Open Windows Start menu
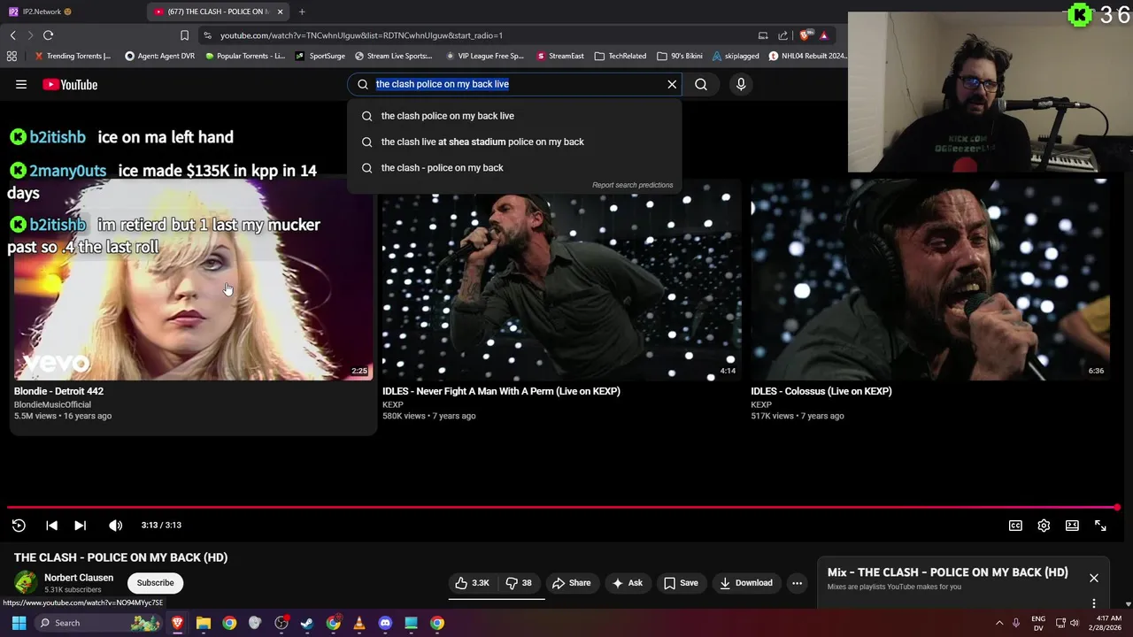The image size is (1133, 637). (19, 623)
